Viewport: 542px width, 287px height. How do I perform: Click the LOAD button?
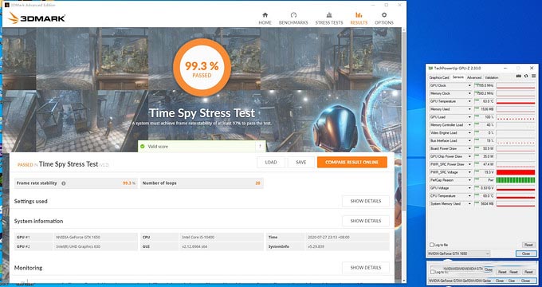271,162
